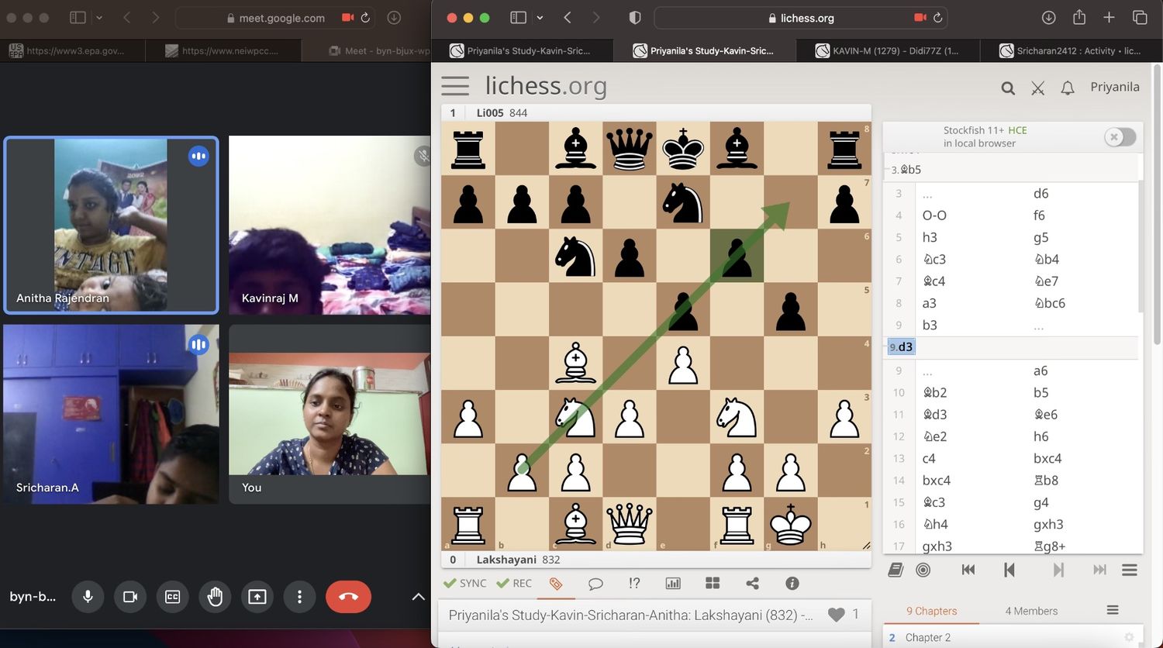Open the chapters list options menu icon
This screenshot has width=1163, height=648.
(x=1113, y=610)
